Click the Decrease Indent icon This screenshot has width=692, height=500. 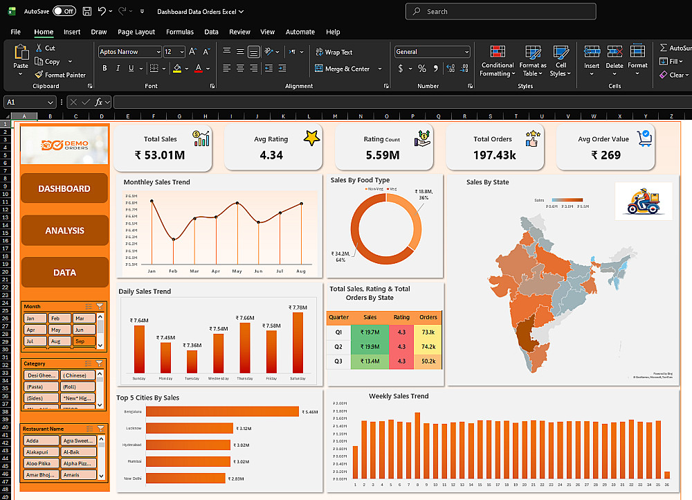(268, 68)
